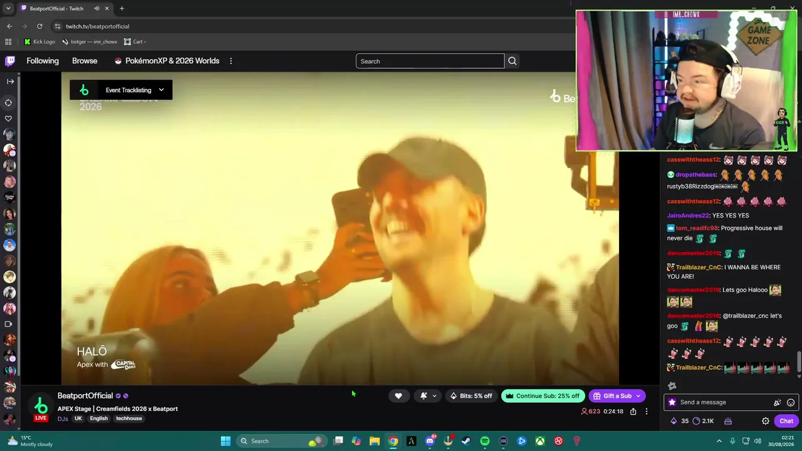This screenshot has height=451, width=802.
Task: Click the Windows taskbar Search box
Action: [282, 441]
